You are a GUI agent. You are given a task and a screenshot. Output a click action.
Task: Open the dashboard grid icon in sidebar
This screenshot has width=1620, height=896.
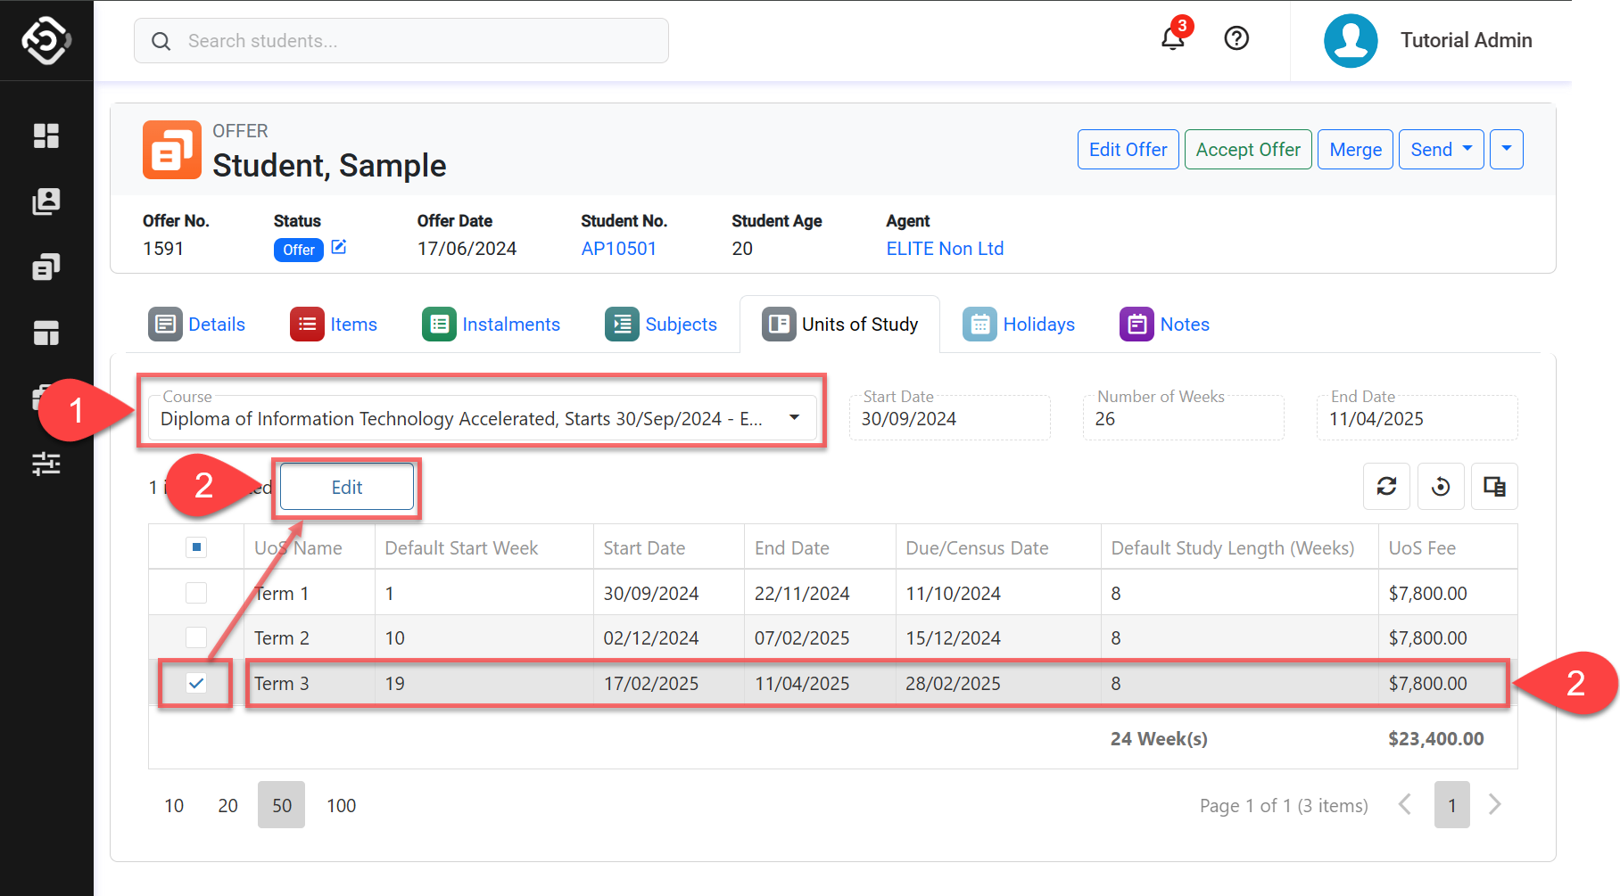point(46,136)
